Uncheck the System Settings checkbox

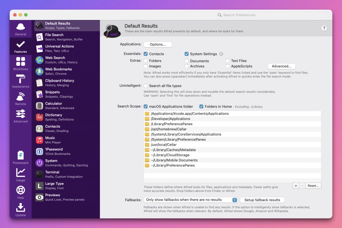[x=186, y=54]
